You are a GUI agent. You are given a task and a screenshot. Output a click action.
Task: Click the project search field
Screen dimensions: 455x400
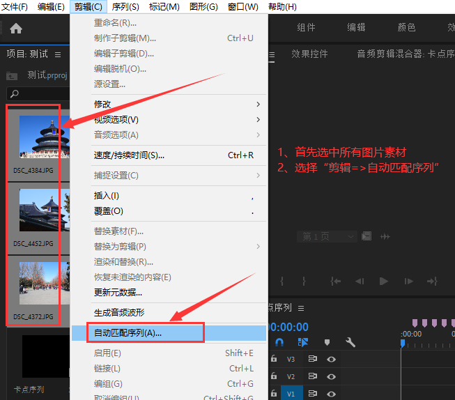click(x=38, y=93)
